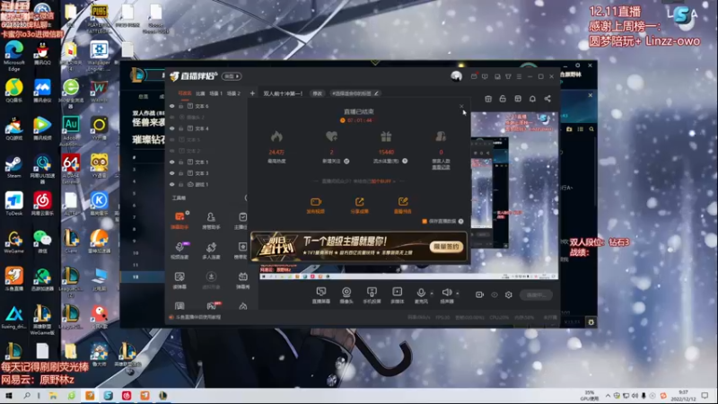Open ToDesk from the desktop

tap(14, 205)
